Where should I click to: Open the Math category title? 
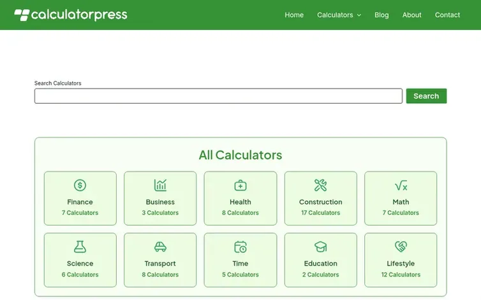coord(401,202)
